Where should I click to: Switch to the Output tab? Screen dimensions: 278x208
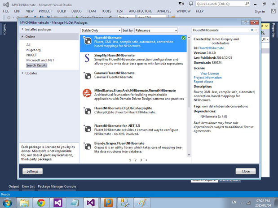[13, 186]
